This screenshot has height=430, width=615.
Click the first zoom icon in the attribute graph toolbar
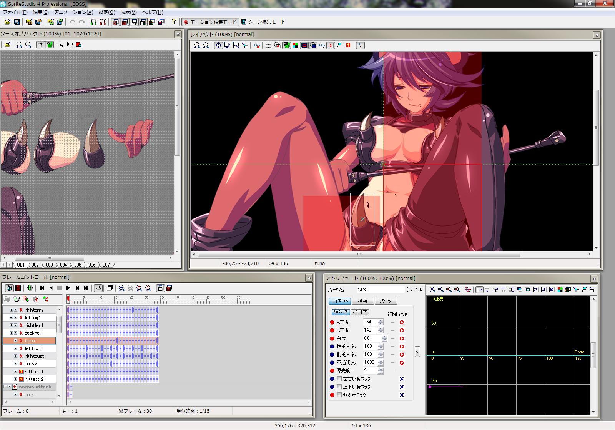pos(433,290)
